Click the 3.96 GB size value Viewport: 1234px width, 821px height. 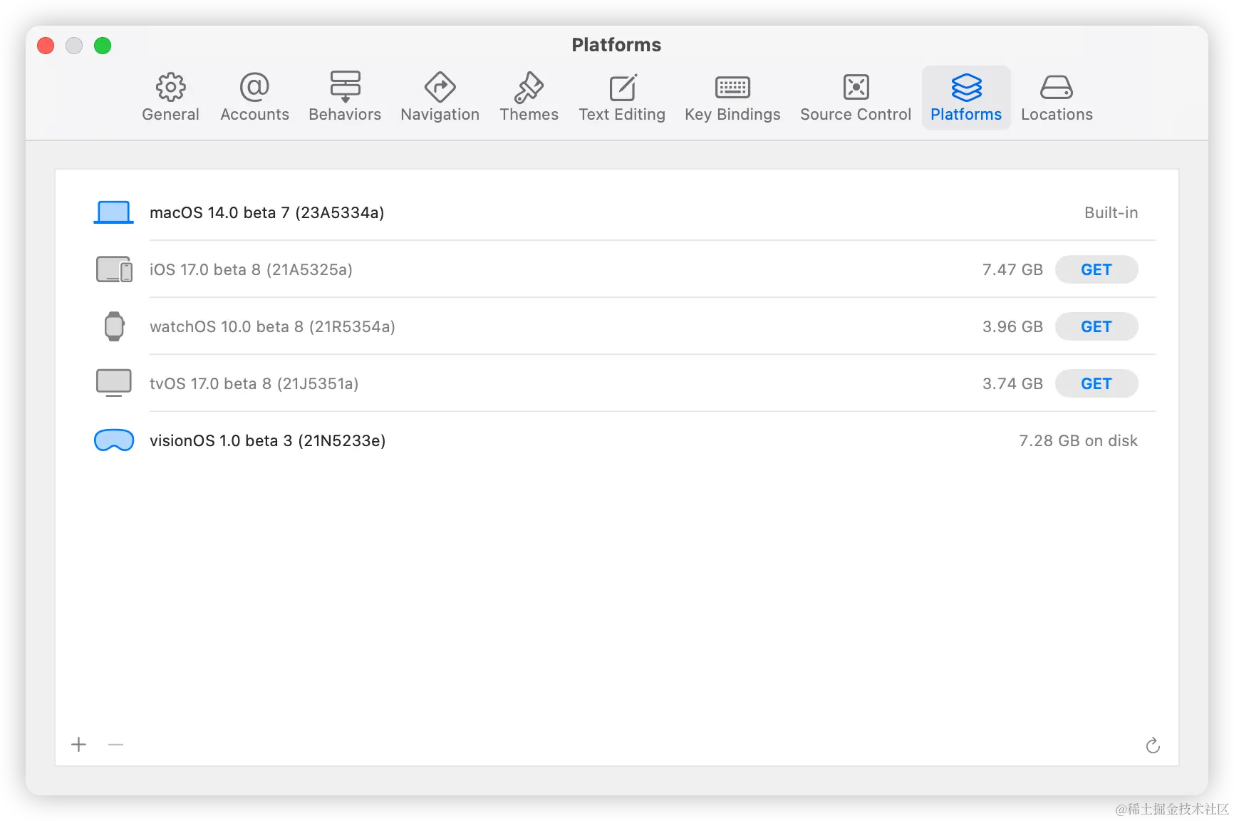1012,326
